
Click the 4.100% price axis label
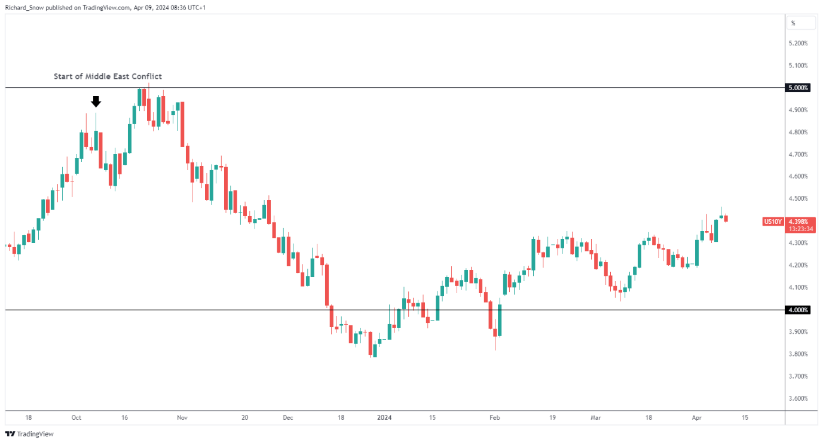(x=798, y=287)
